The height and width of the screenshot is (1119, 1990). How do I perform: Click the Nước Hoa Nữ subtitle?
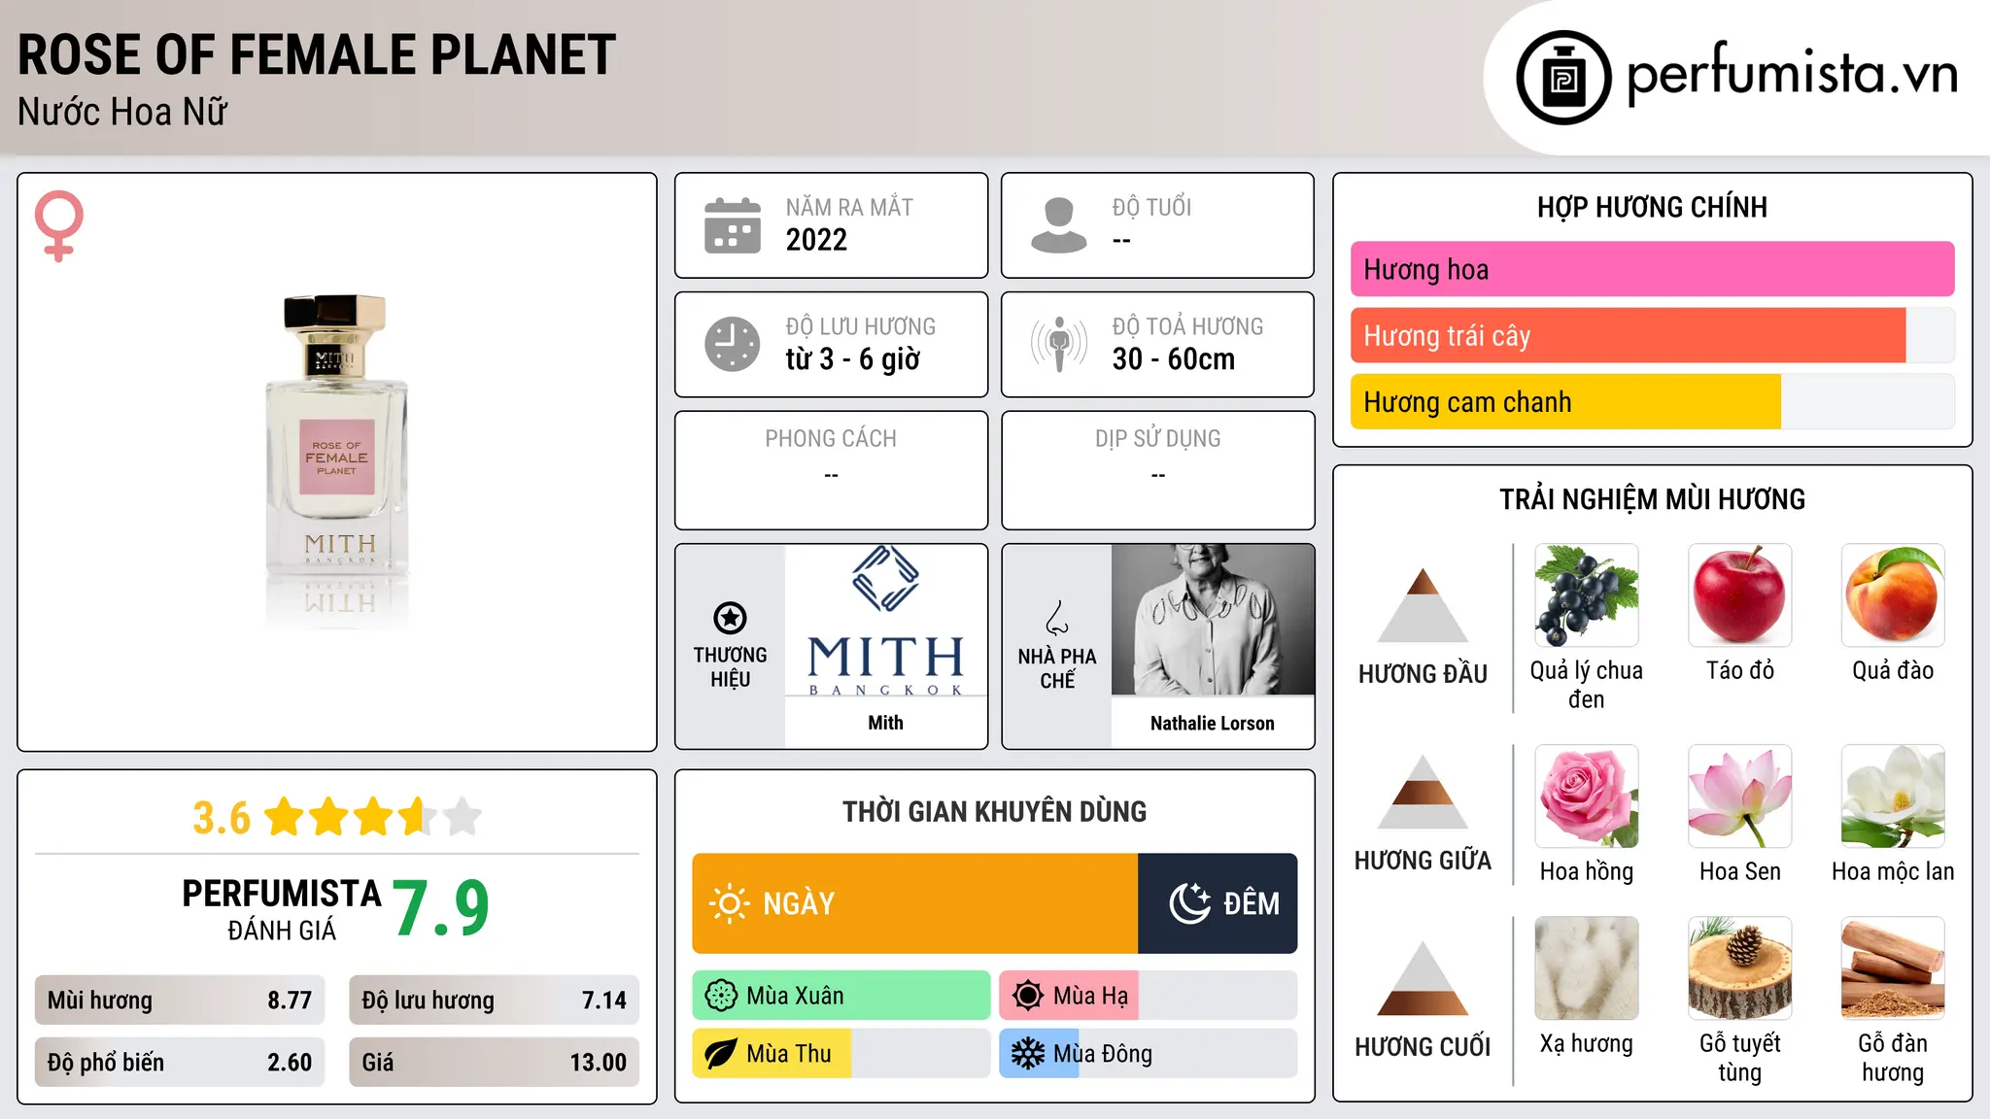pyautogui.click(x=122, y=112)
